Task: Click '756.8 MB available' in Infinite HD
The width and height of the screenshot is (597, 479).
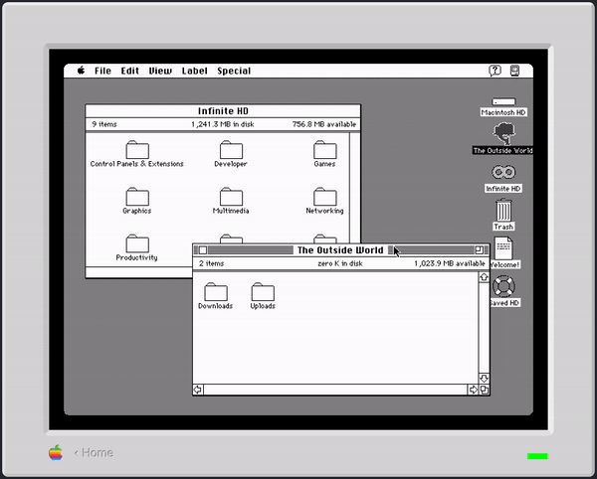Action: (x=324, y=124)
